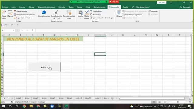Open the Customize Quick Access Toolbar dropdown

click(17, 25)
